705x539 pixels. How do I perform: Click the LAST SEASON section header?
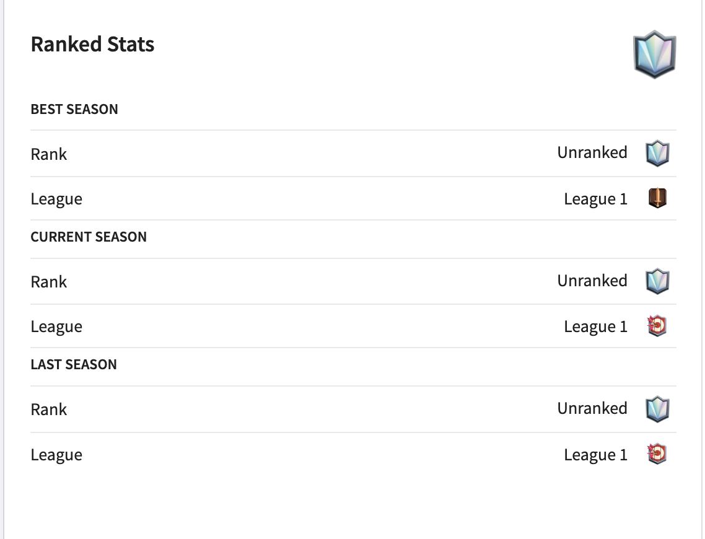point(74,365)
